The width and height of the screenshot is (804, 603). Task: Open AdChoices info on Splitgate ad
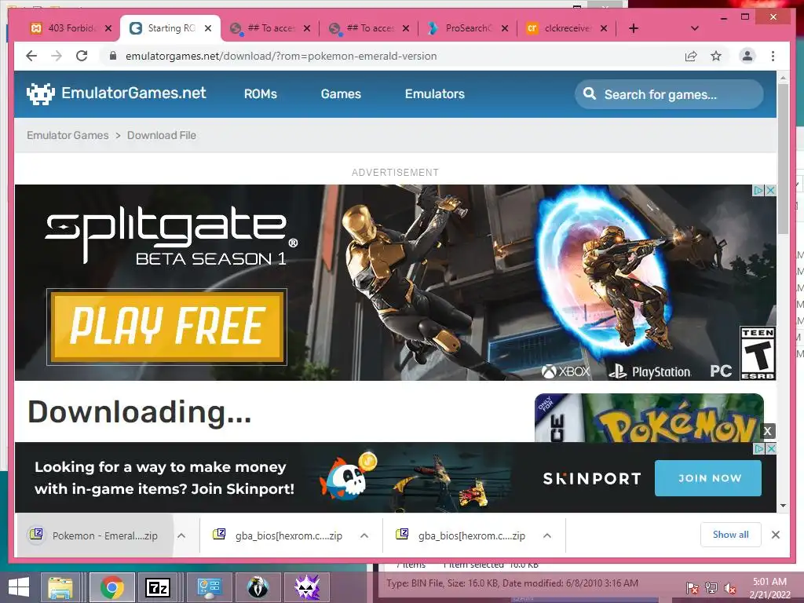coord(759,190)
